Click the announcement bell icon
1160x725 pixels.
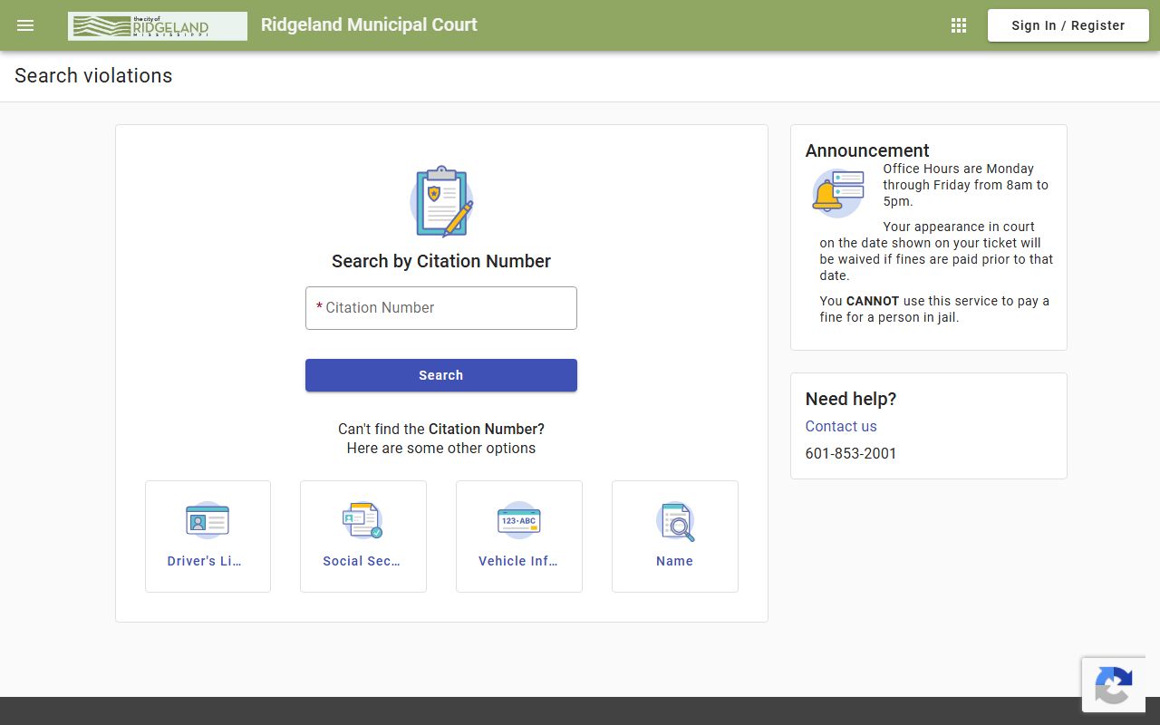point(838,193)
